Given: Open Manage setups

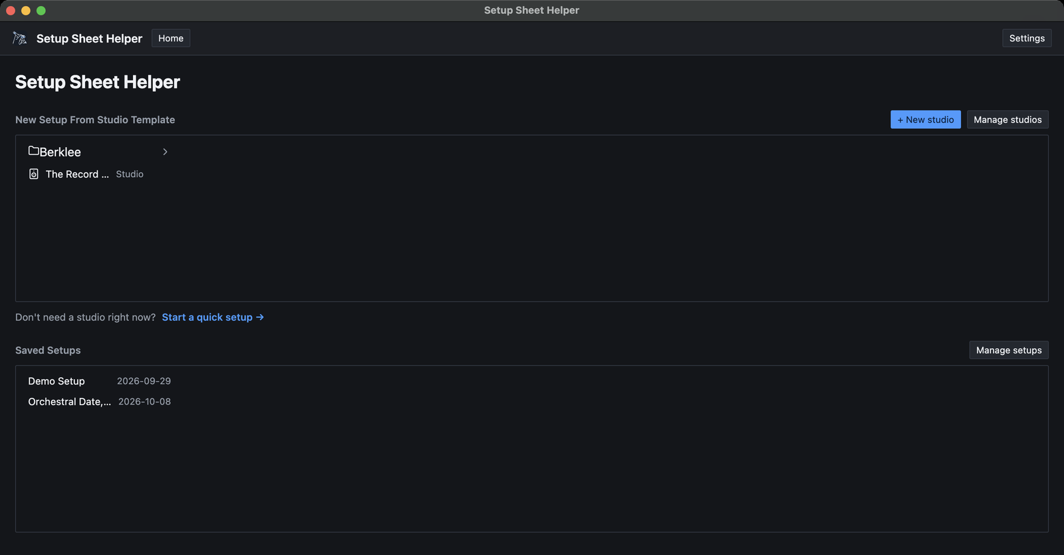Looking at the screenshot, I should pos(1009,350).
